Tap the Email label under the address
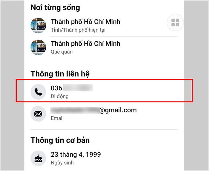Viewport: 209px width, 171px height. pos(57,118)
